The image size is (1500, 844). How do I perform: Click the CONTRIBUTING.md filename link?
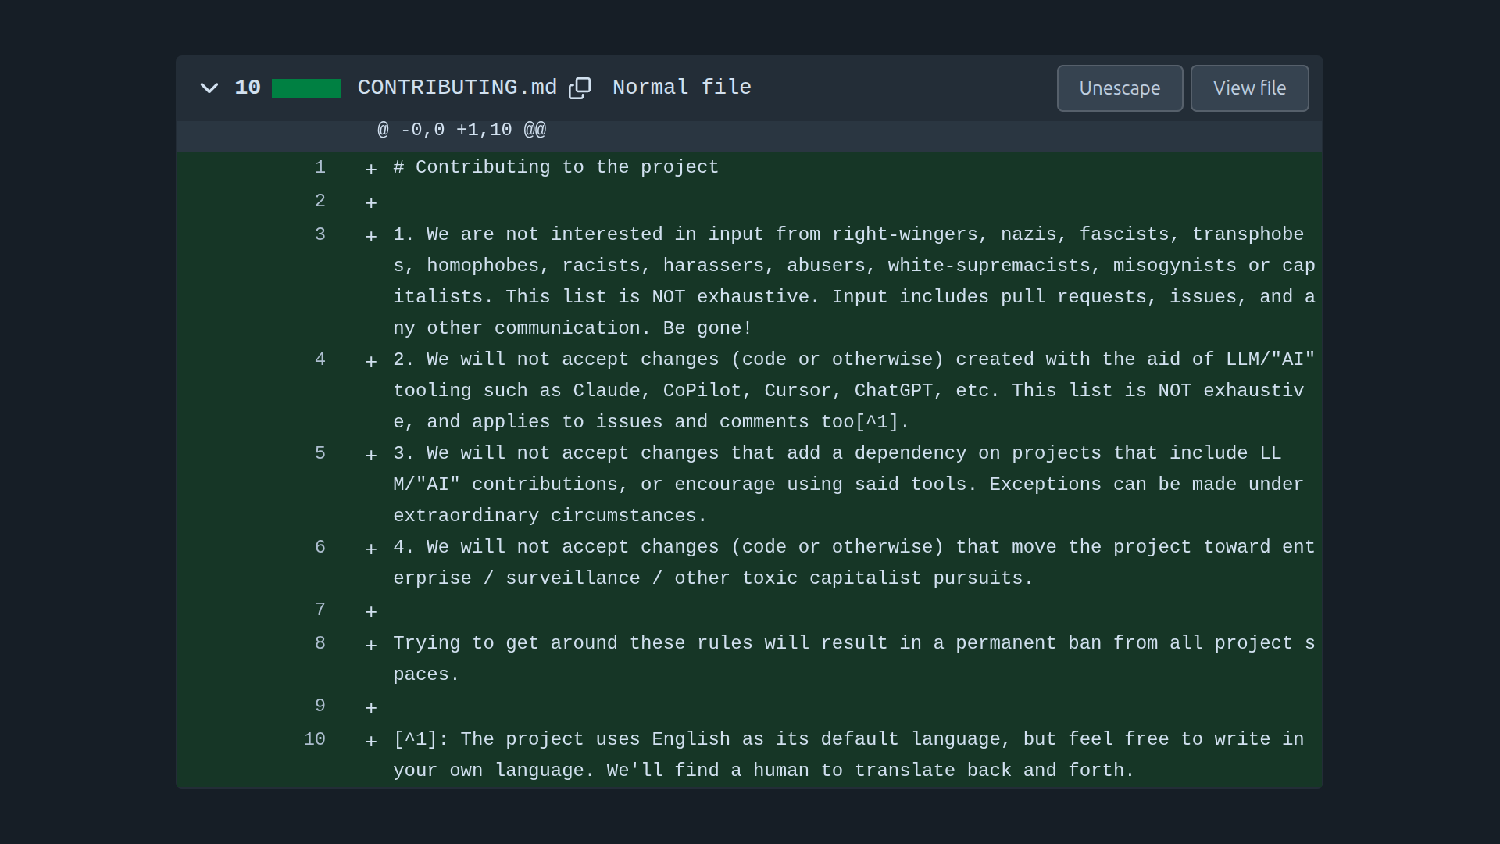457,88
